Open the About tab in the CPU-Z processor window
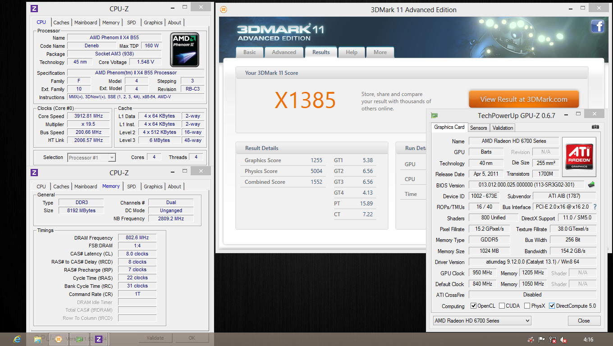 point(174,23)
